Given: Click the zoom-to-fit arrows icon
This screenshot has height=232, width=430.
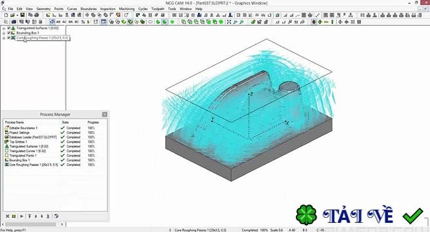Looking at the screenshot, I should coord(229,22).
